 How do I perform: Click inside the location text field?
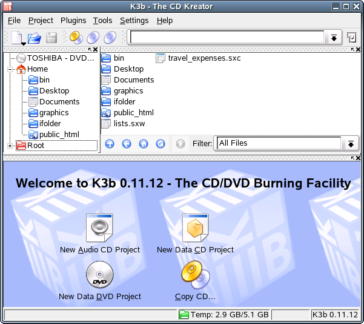(227, 37)
